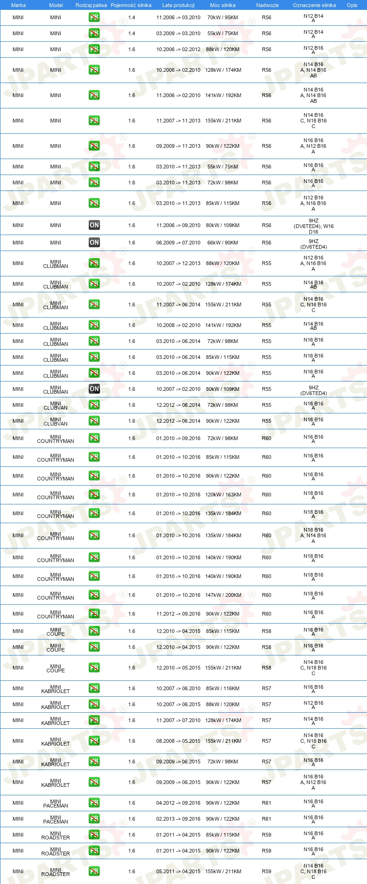367x884 pixels.
Task: Click the Oznaczenie silnika column header
Action: coord(314,5)
